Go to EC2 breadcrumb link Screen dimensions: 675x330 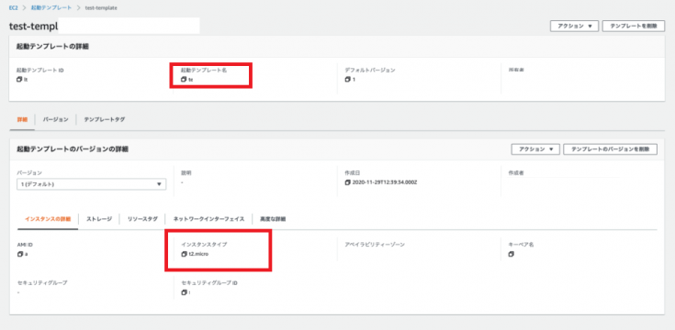pos(14,7)
